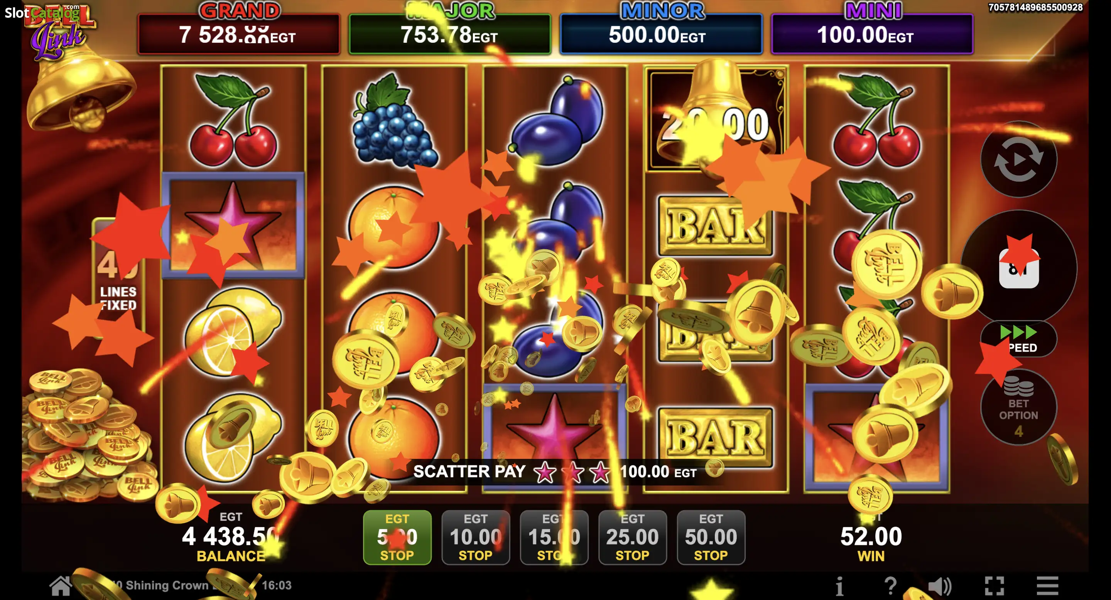Select the 15.00 EGT STOP bet
The width and height of the screenshot is (1111, 600).
pyautogui.click(x=554, y=538)
